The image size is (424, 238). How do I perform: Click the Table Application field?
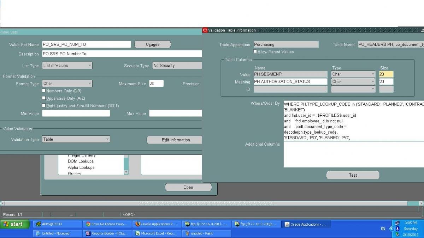(286, 44)
